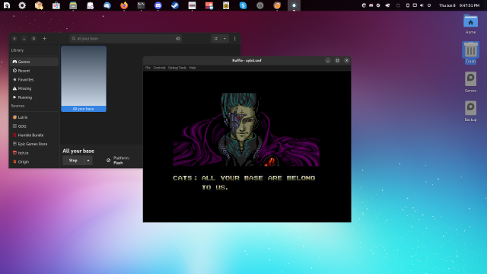
Task: Click the active Ruffle icon in panel
Action: (x=294, y=5)
